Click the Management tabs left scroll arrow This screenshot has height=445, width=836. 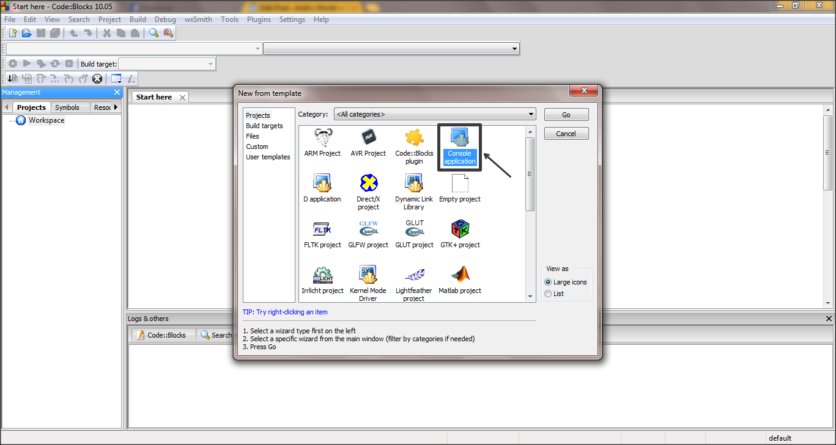pyautogui.click(x=7, y=107)
